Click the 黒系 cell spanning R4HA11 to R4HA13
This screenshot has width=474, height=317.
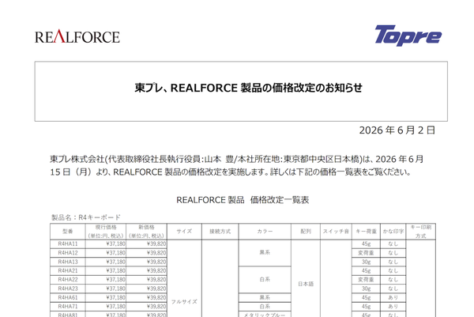click(x=265, y=252)
